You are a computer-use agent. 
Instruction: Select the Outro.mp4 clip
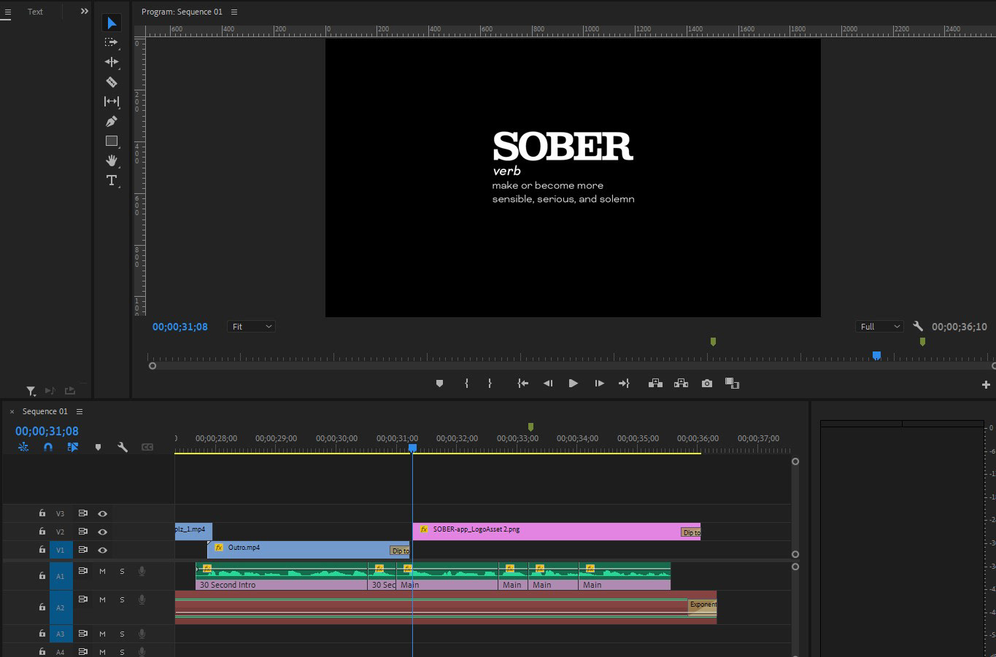309,550
